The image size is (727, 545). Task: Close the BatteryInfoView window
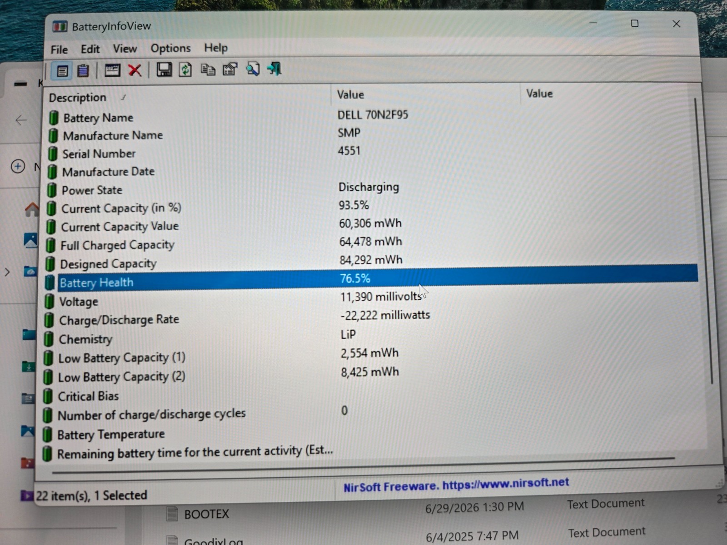[x=677, y=24]
